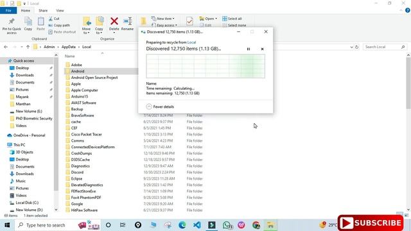Open Task View in the taskbar
Viewport: 411px width, 231px height.
tap(123, 225)
